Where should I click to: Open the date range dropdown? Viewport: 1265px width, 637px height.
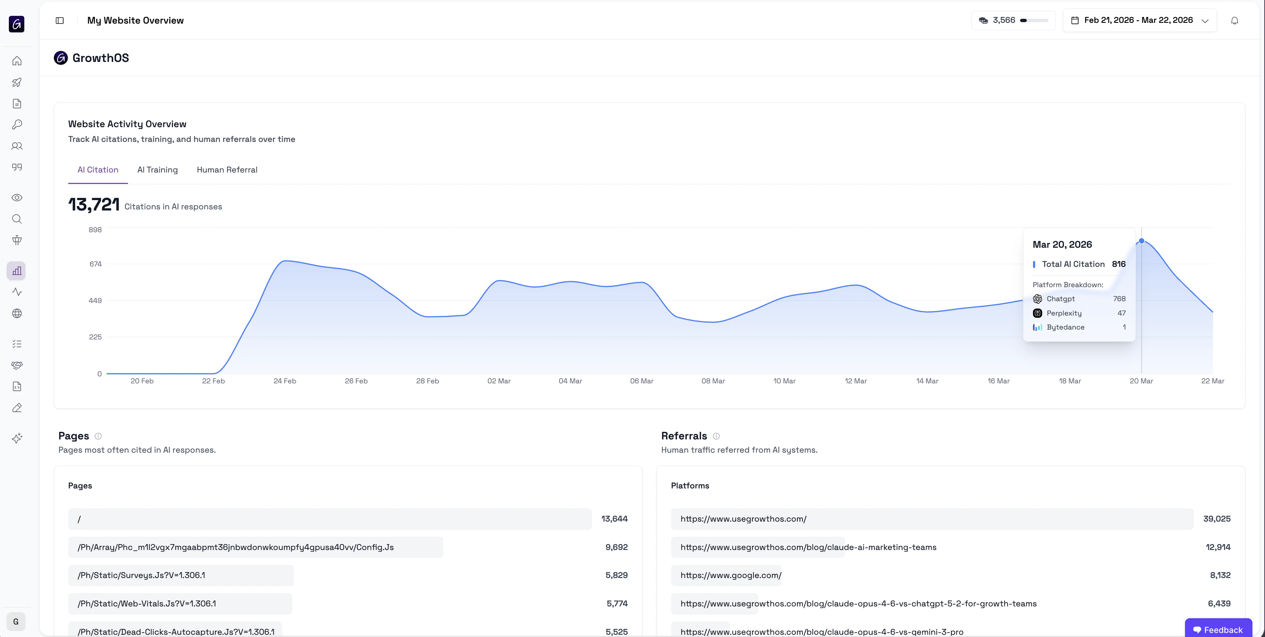(1139, 20)
